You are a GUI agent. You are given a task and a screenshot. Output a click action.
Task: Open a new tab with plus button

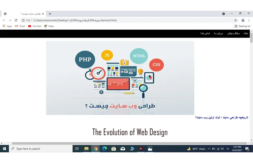pos(50,14)
